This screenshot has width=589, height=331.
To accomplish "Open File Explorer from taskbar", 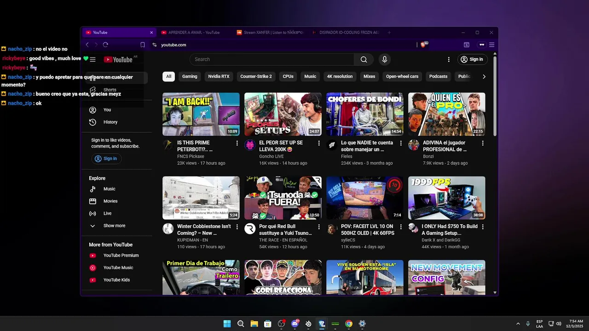I will pos(254,324).
